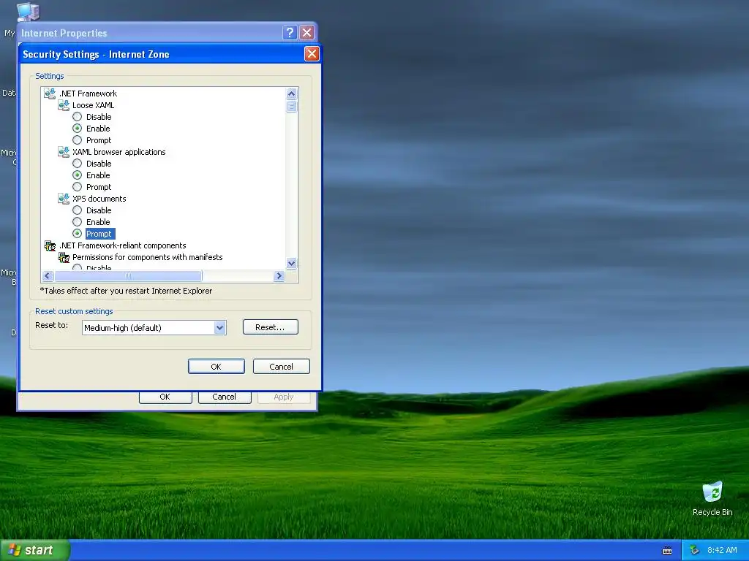Click the .NET Framework category icon

[50, 93]
